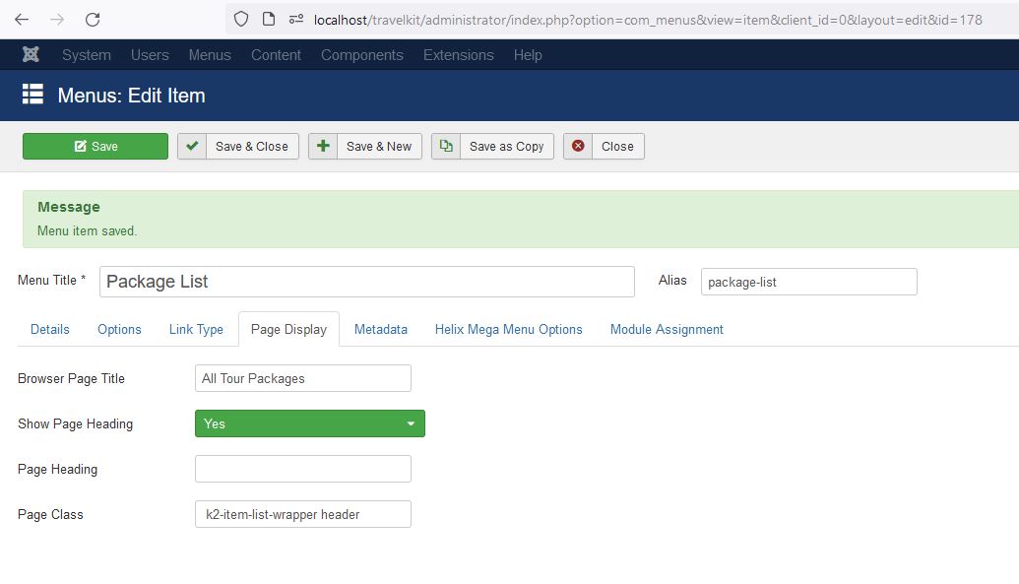Click the Page Class input field
This screenshot has width=1019, height=584.
click(303, 514)
